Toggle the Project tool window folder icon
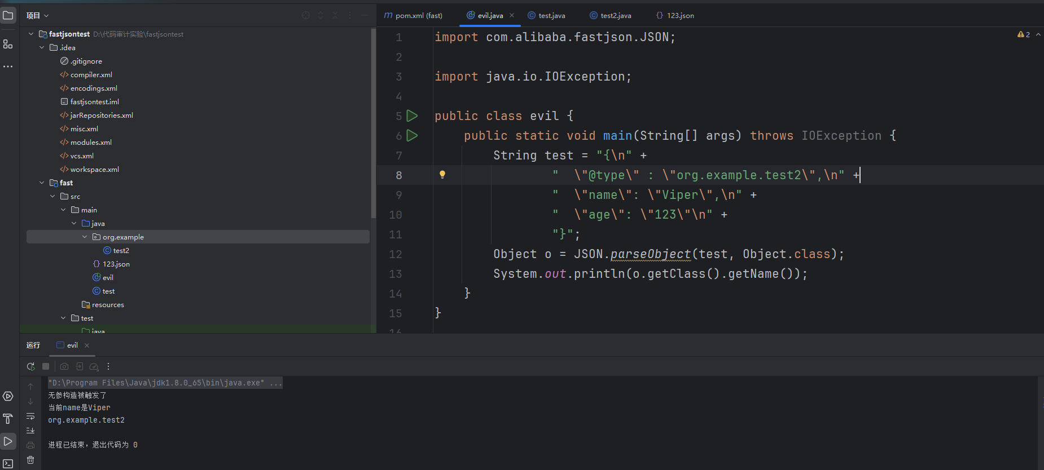The image size is (1044, 470). click(x=8, y=15)
